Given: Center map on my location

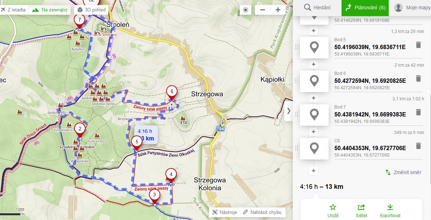Looking at the screenshot, I should click(x=245, y=10).
